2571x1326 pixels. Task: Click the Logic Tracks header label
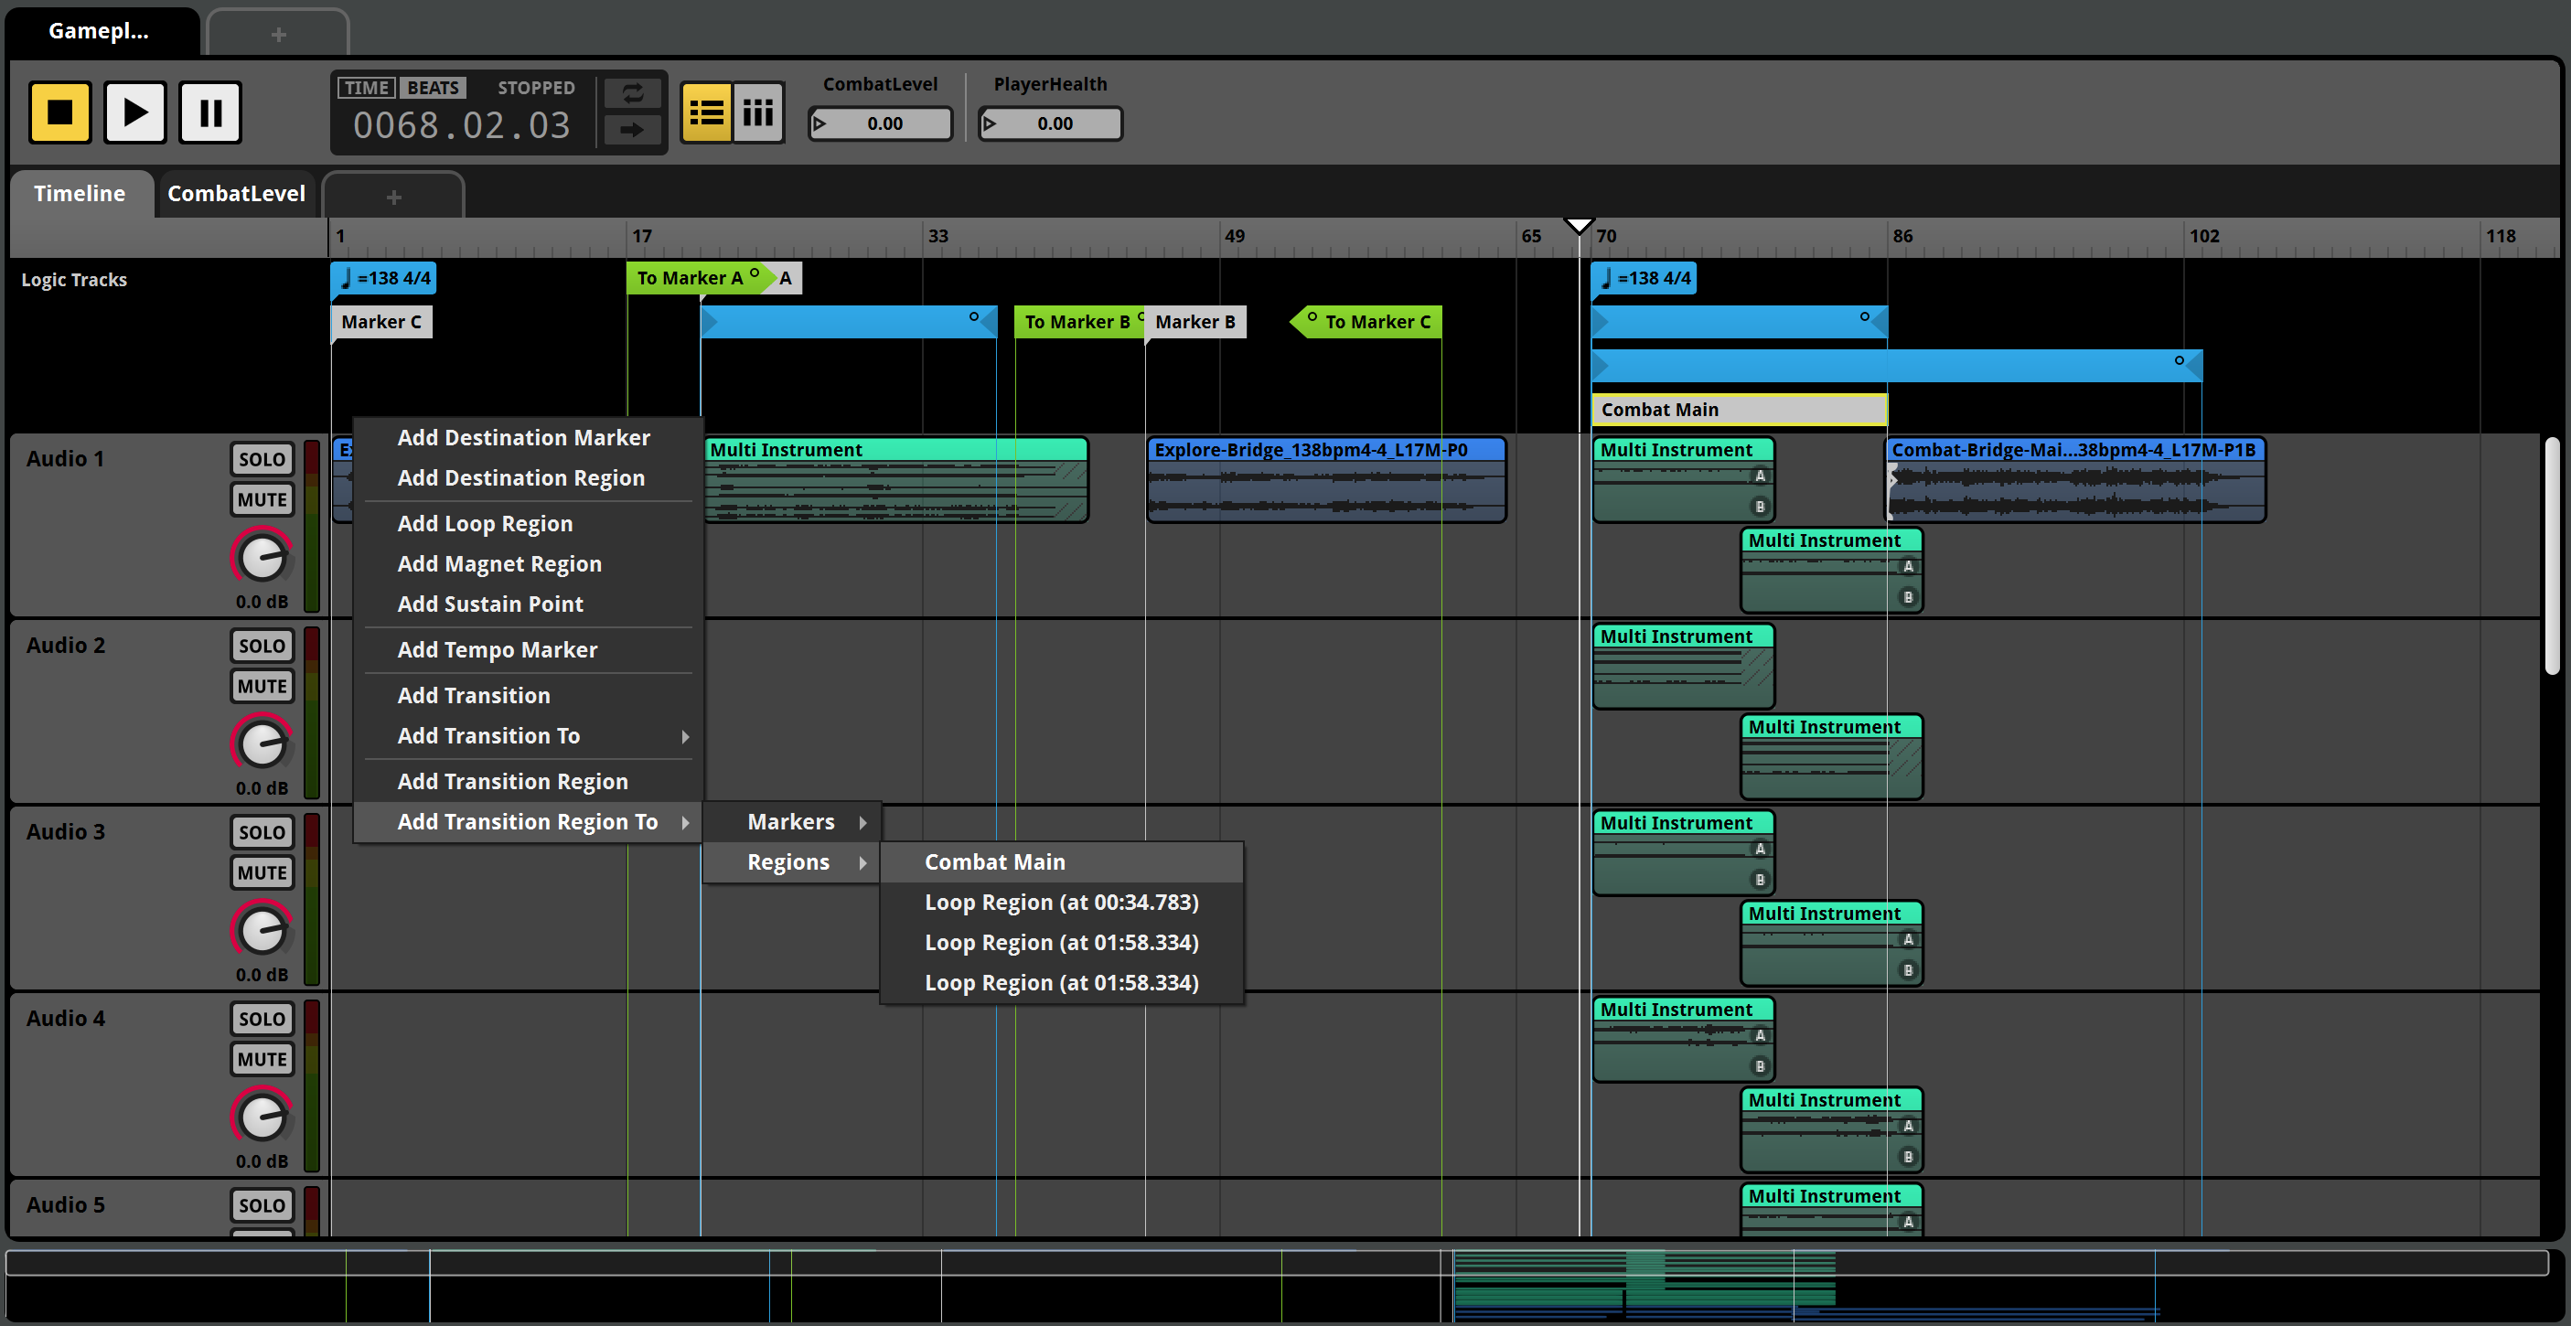[x=74, y=279]
